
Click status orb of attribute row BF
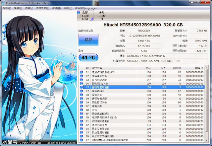coord(81,113)
